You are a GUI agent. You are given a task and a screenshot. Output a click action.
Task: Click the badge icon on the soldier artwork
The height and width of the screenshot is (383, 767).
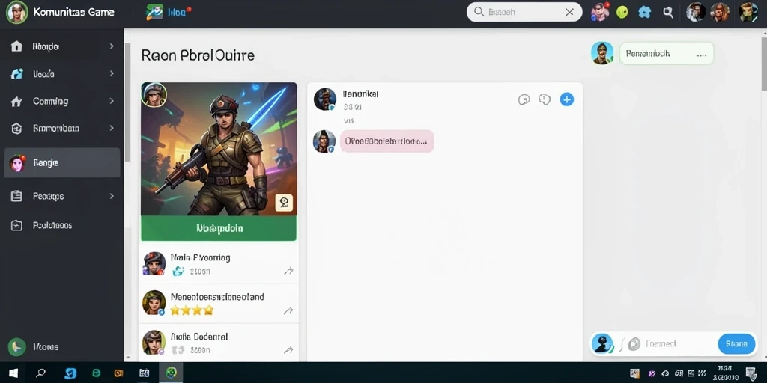tap(284, 202)
